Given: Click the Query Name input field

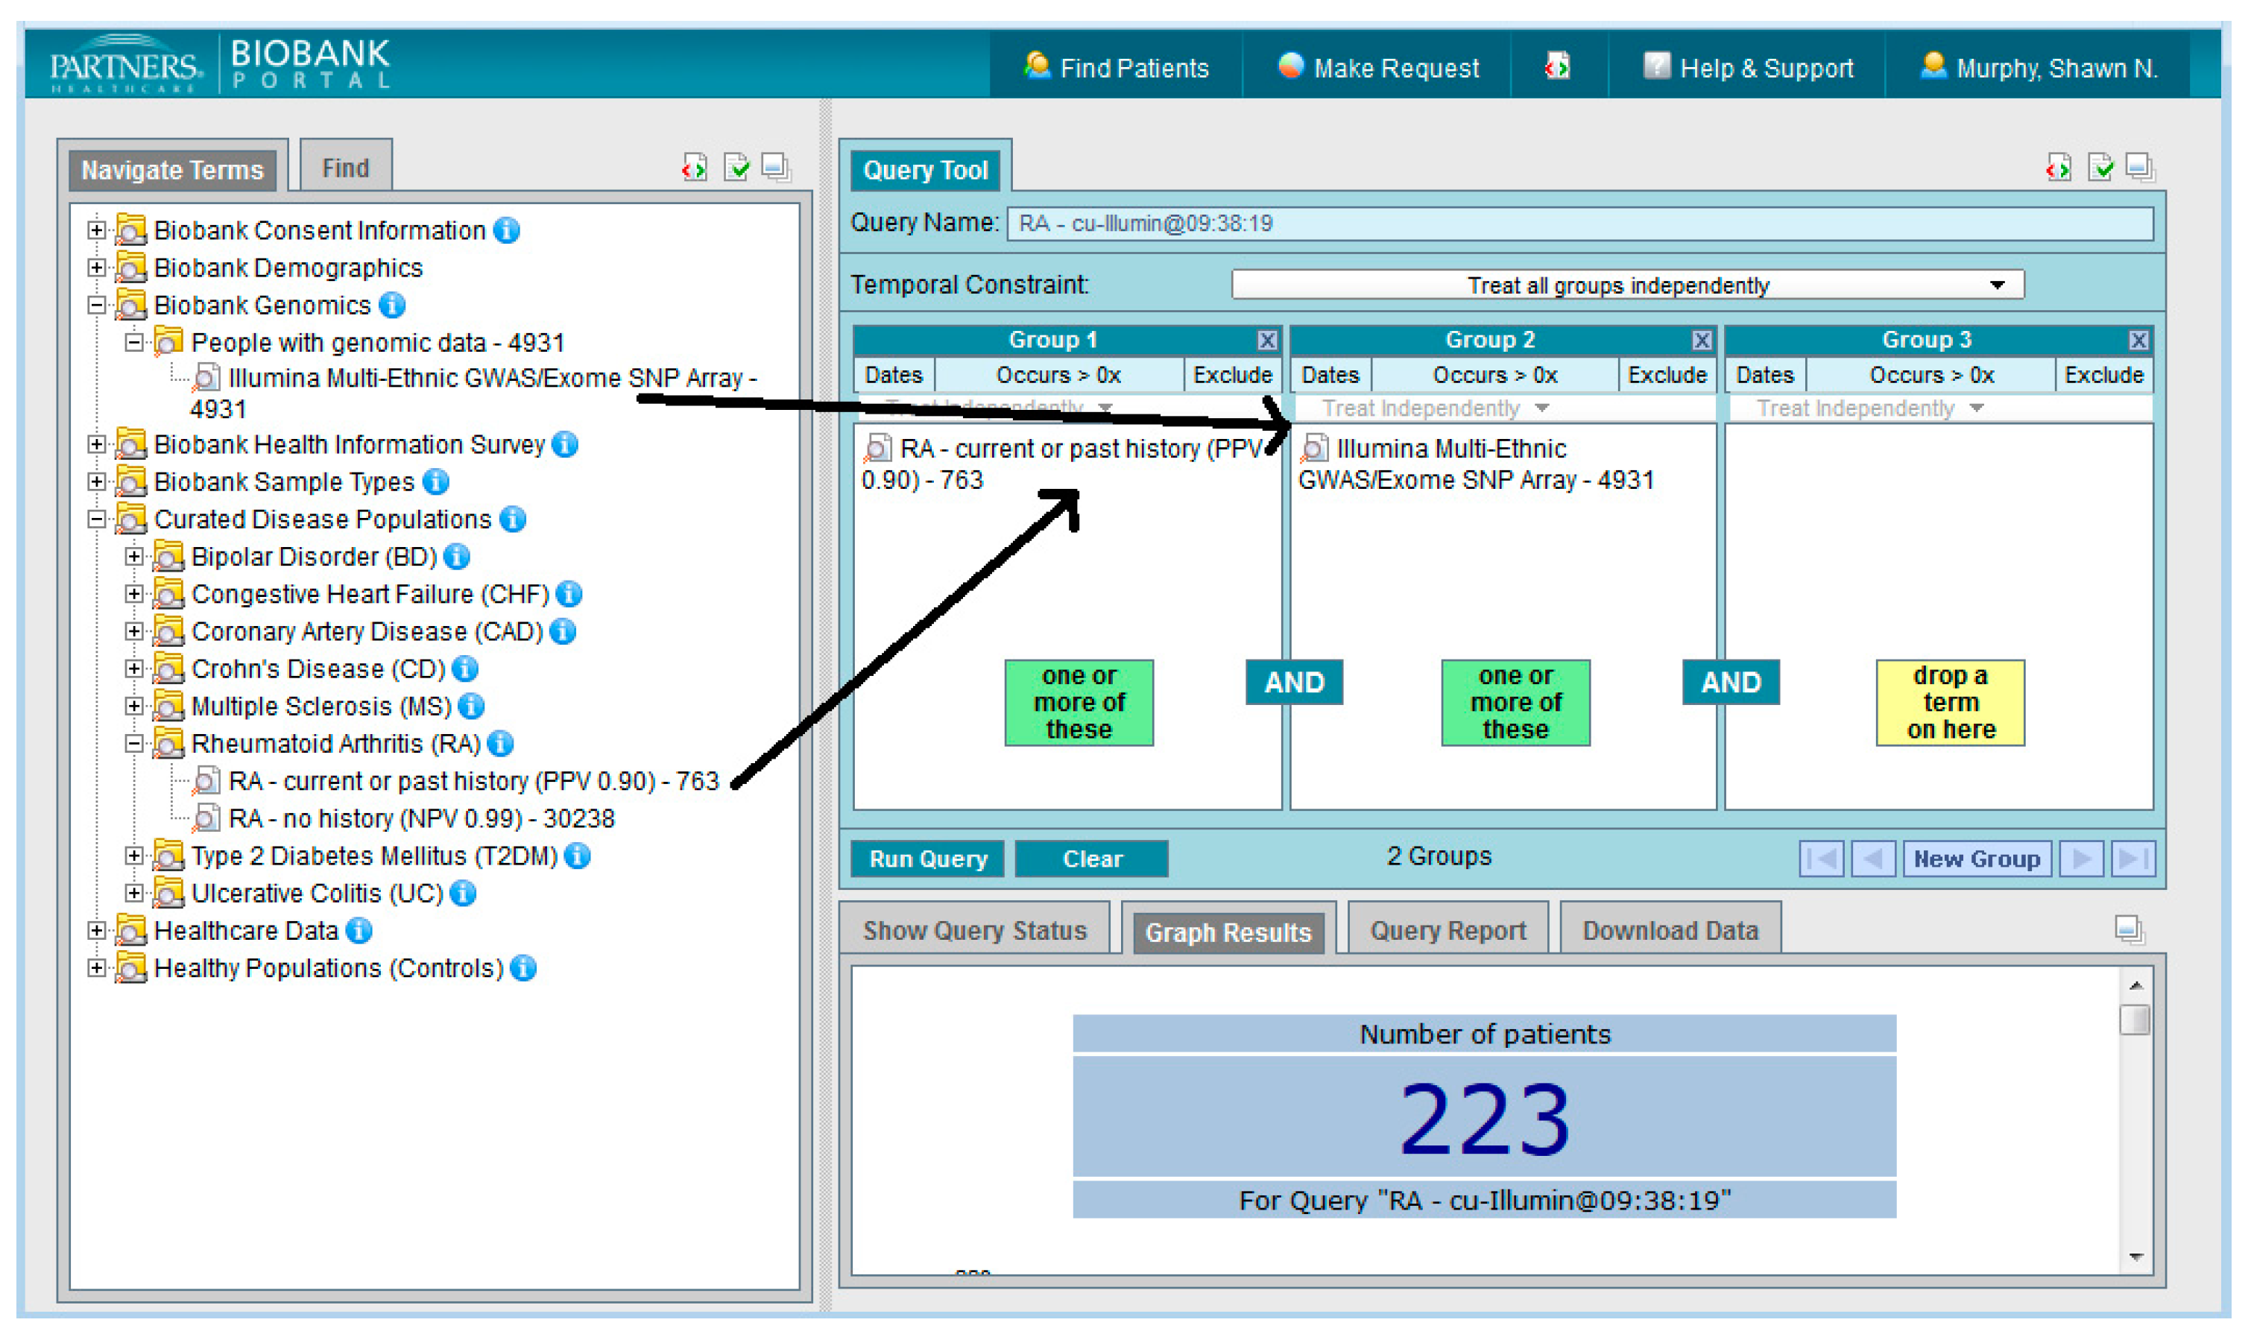Looking at the screenshot, I should click(x=1580, y=223).
